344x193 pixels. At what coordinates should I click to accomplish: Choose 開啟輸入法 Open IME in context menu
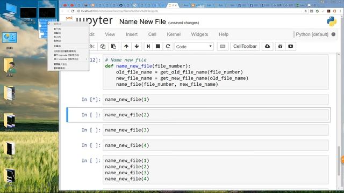pos(68,64)
